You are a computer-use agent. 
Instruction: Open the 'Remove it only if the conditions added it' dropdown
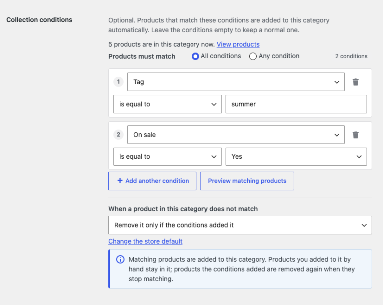[240, 225]
